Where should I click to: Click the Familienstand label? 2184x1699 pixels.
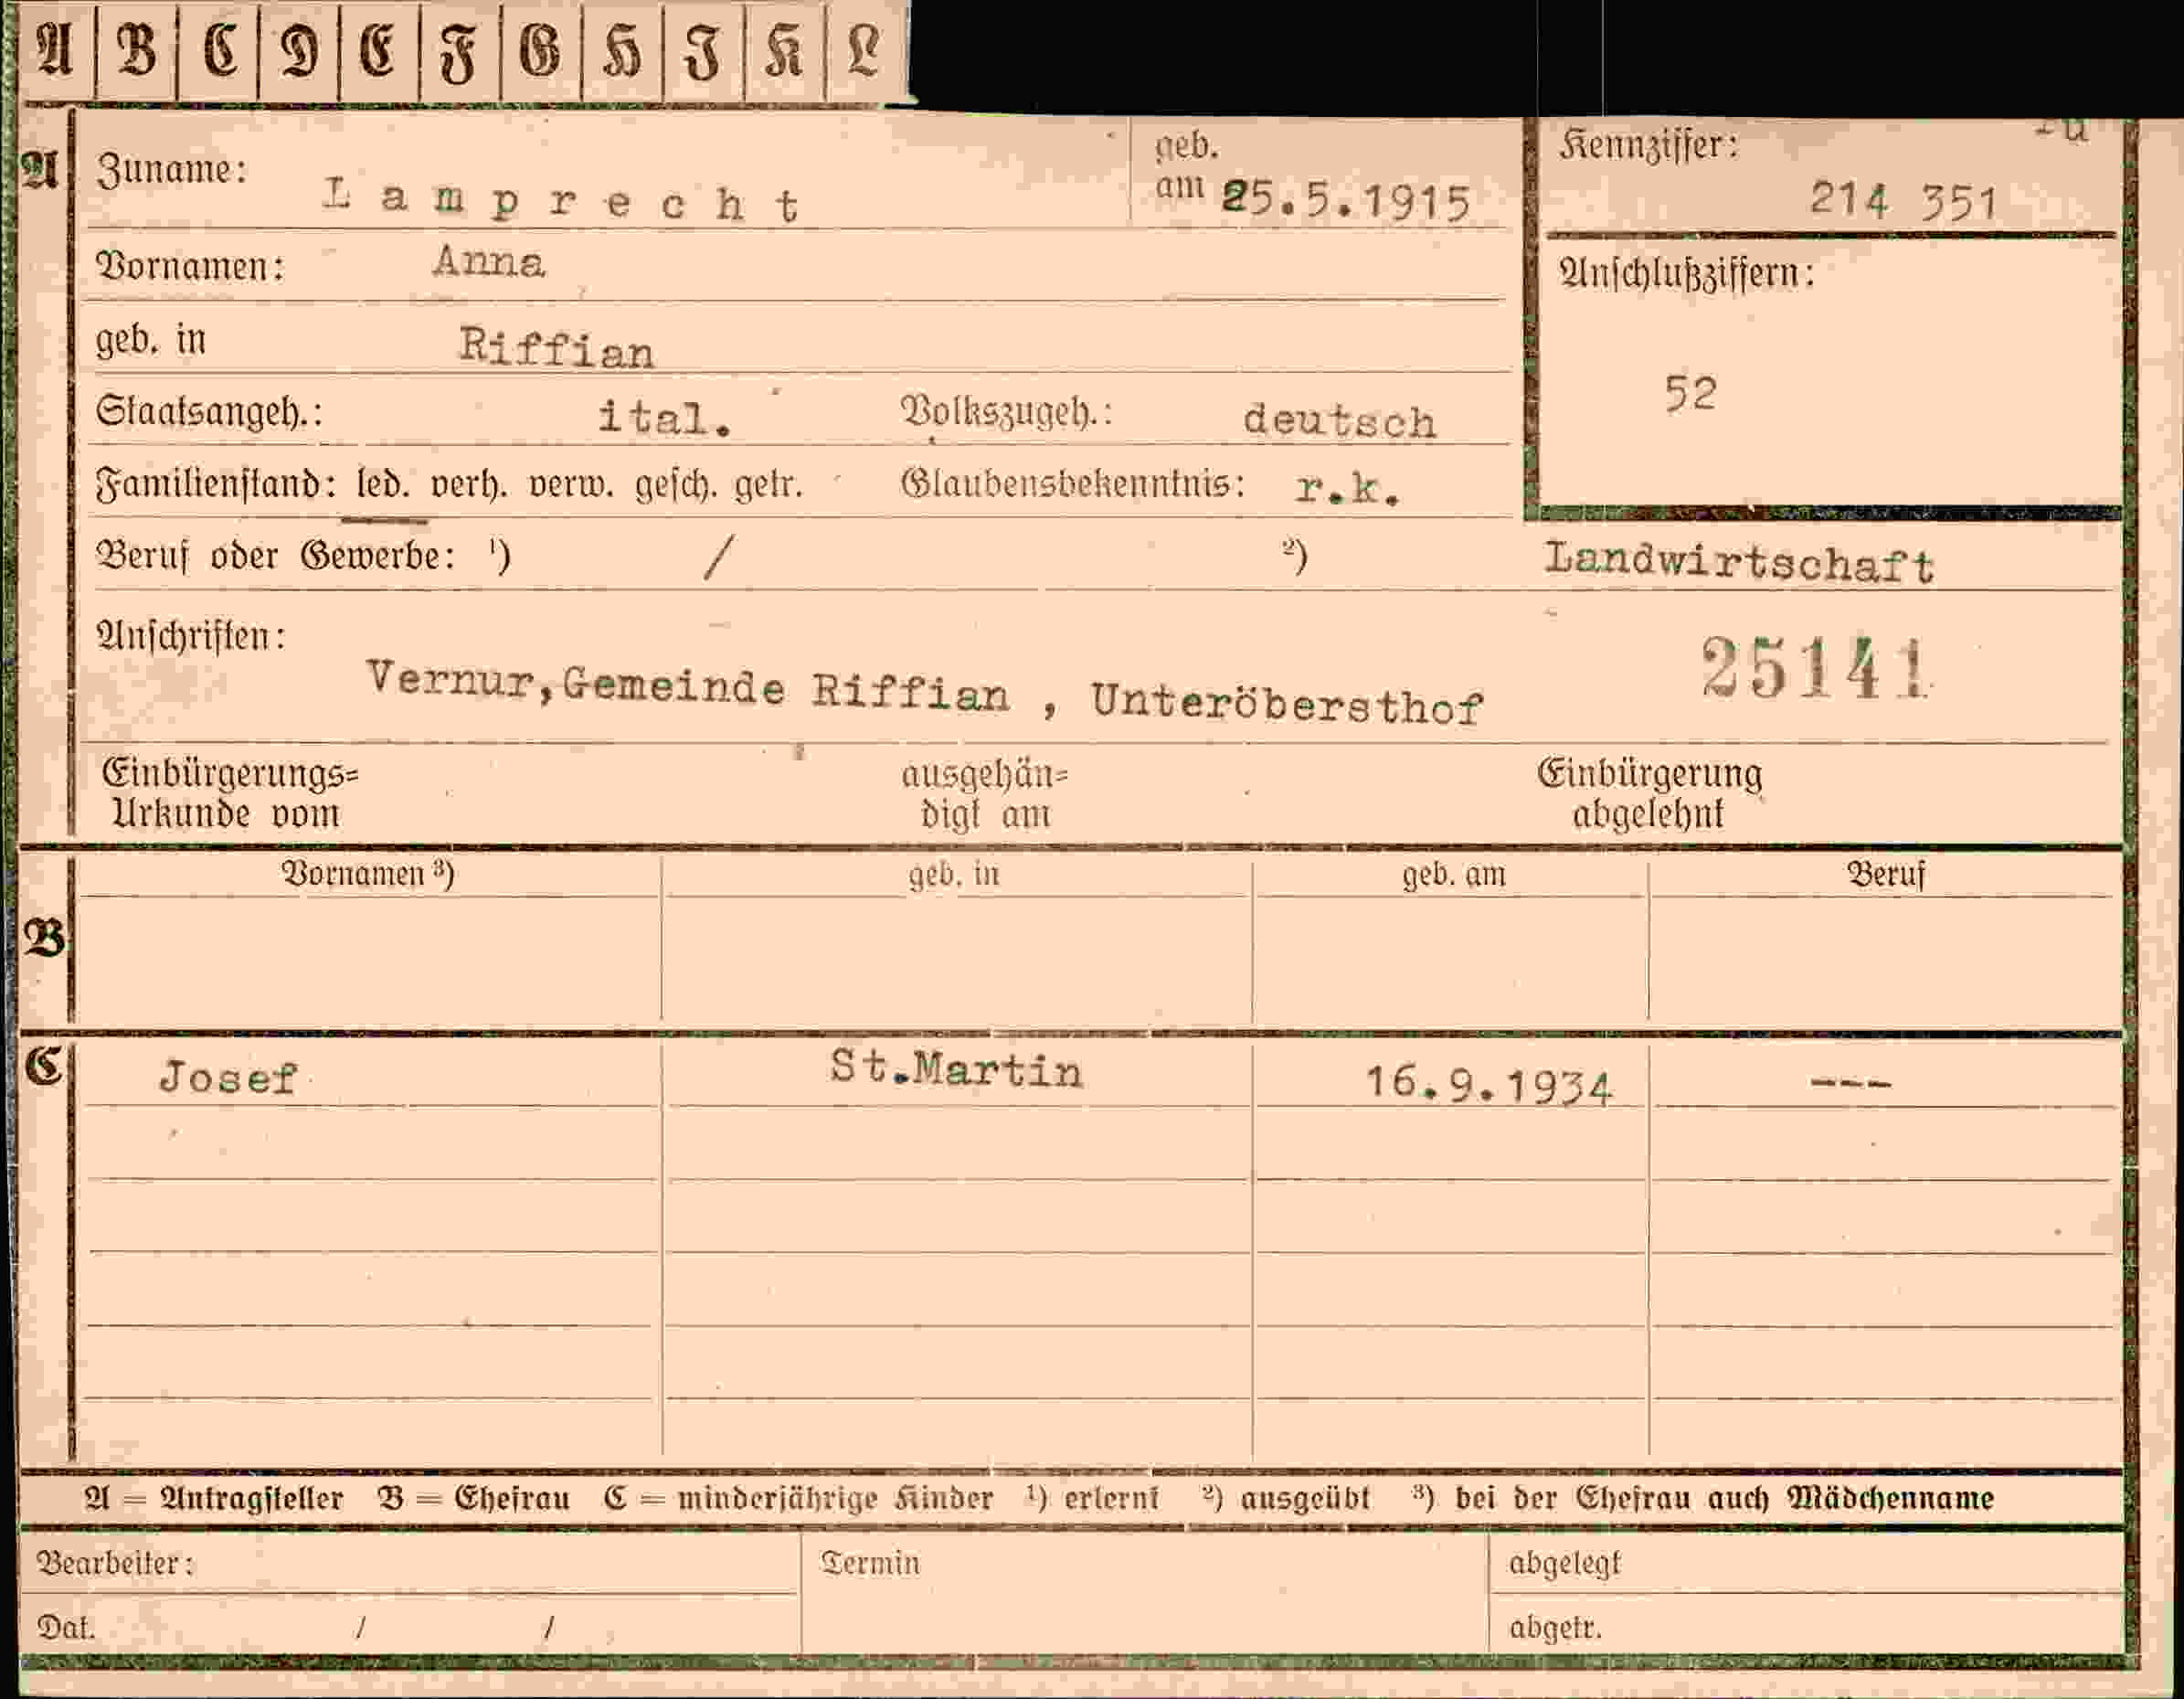[x=216, y=485]
